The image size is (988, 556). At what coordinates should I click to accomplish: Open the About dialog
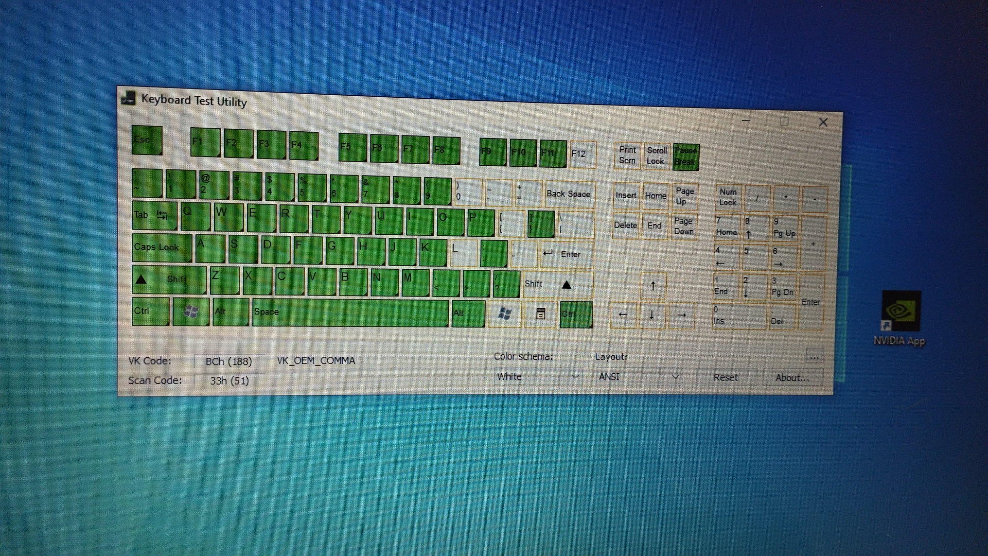(792, 378)
